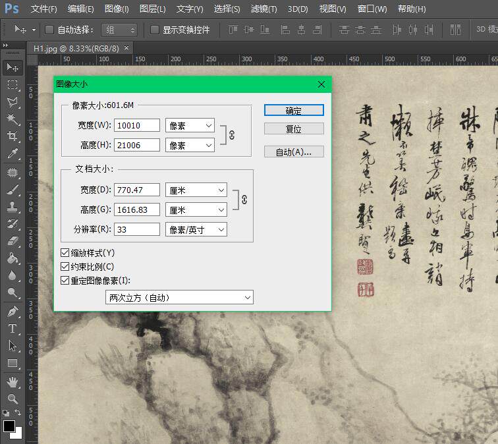
Task: Click the 复位 button
Action: (294, 128)
